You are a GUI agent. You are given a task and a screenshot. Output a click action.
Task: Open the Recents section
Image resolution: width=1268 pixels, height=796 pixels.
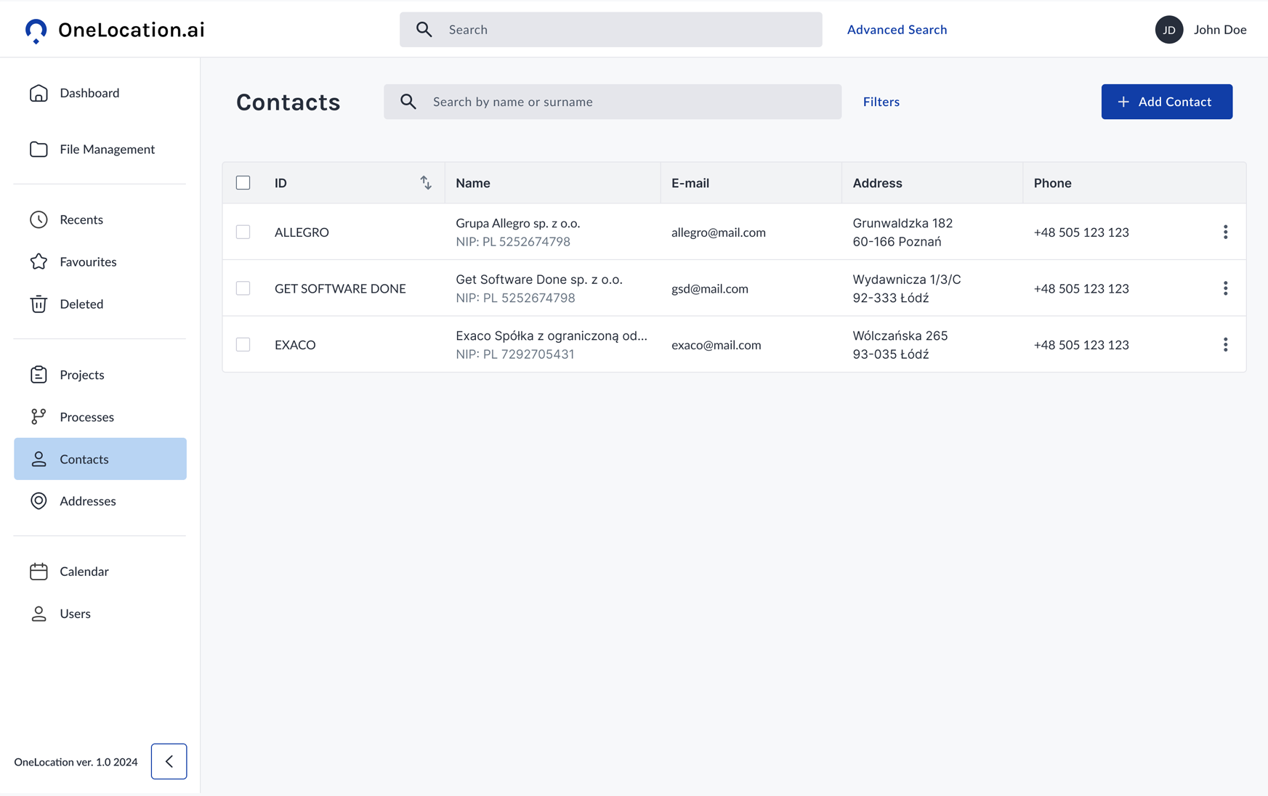(100, 219)
